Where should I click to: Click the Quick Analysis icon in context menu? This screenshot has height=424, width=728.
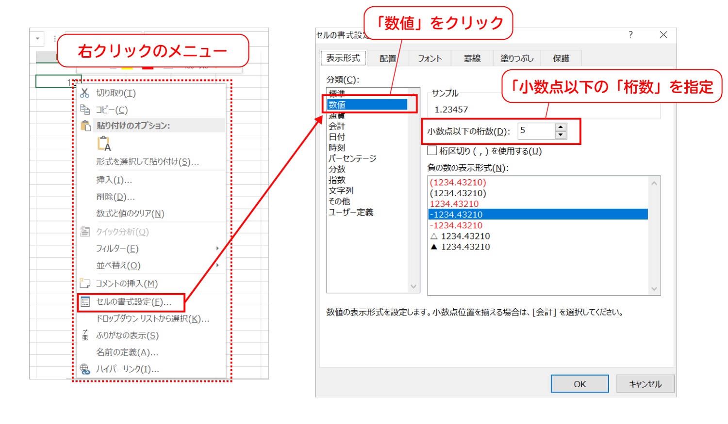pos(85,232)
